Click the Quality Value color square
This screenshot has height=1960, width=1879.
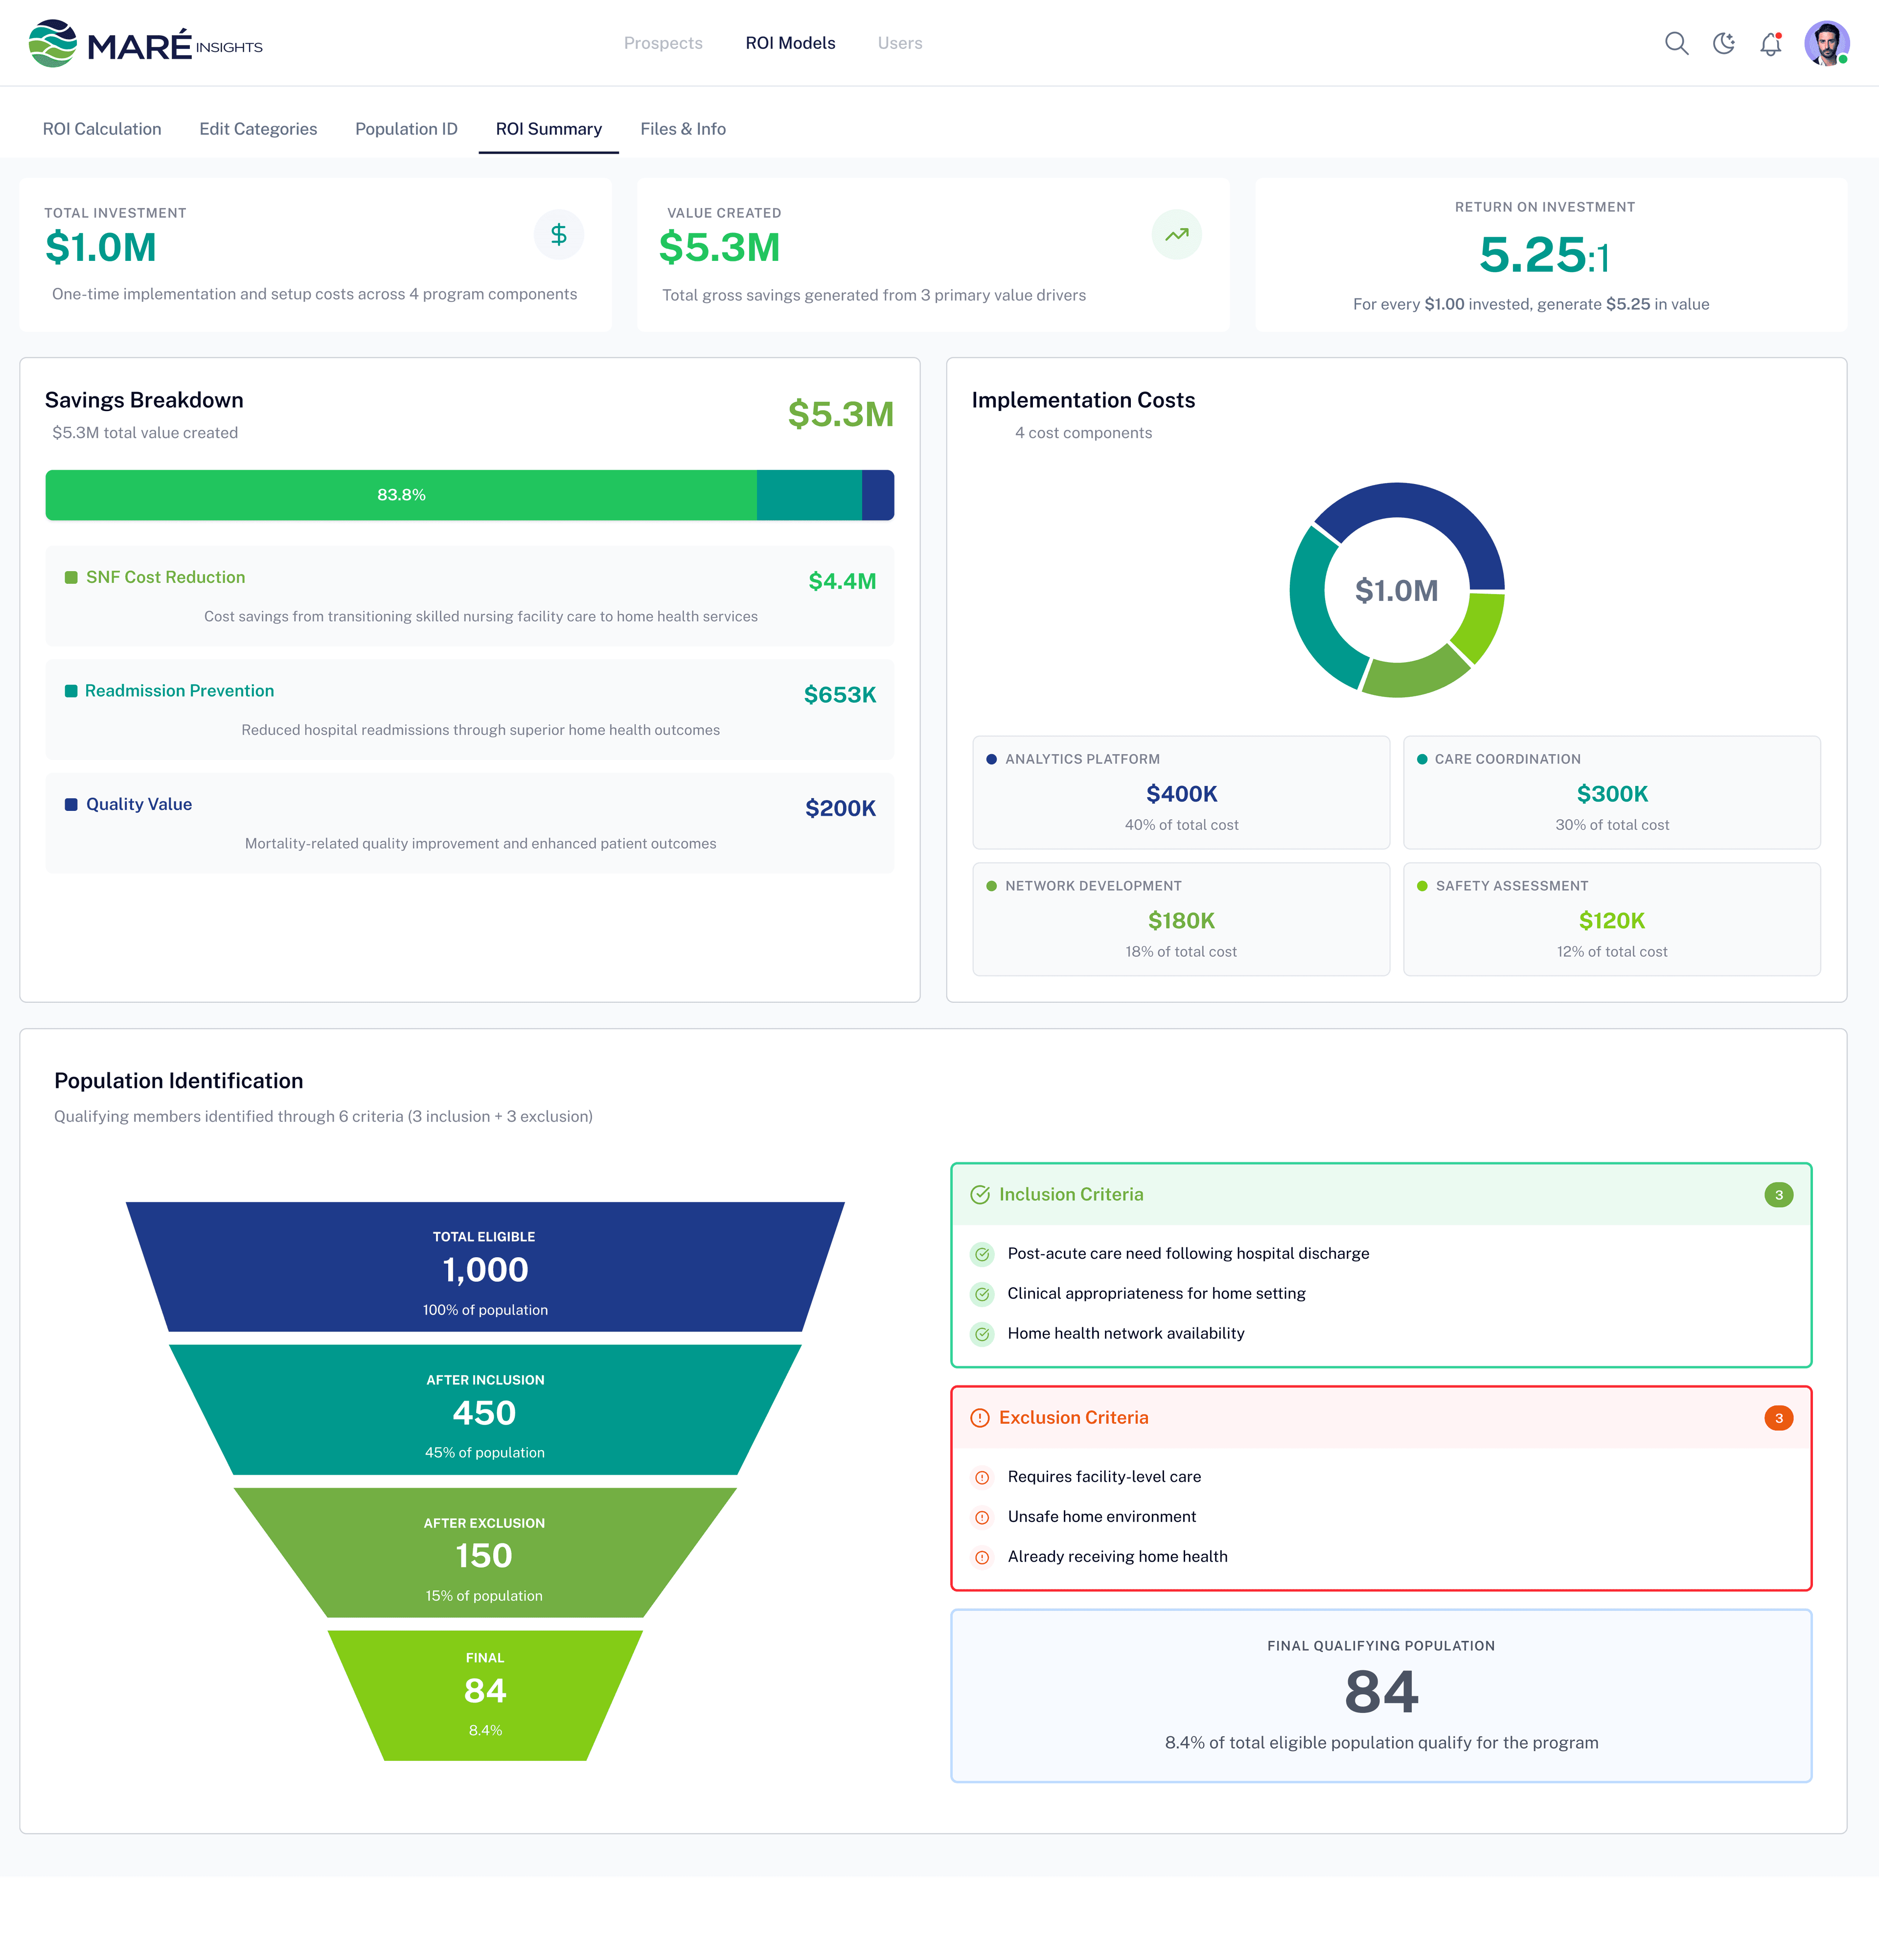[71, 805]
